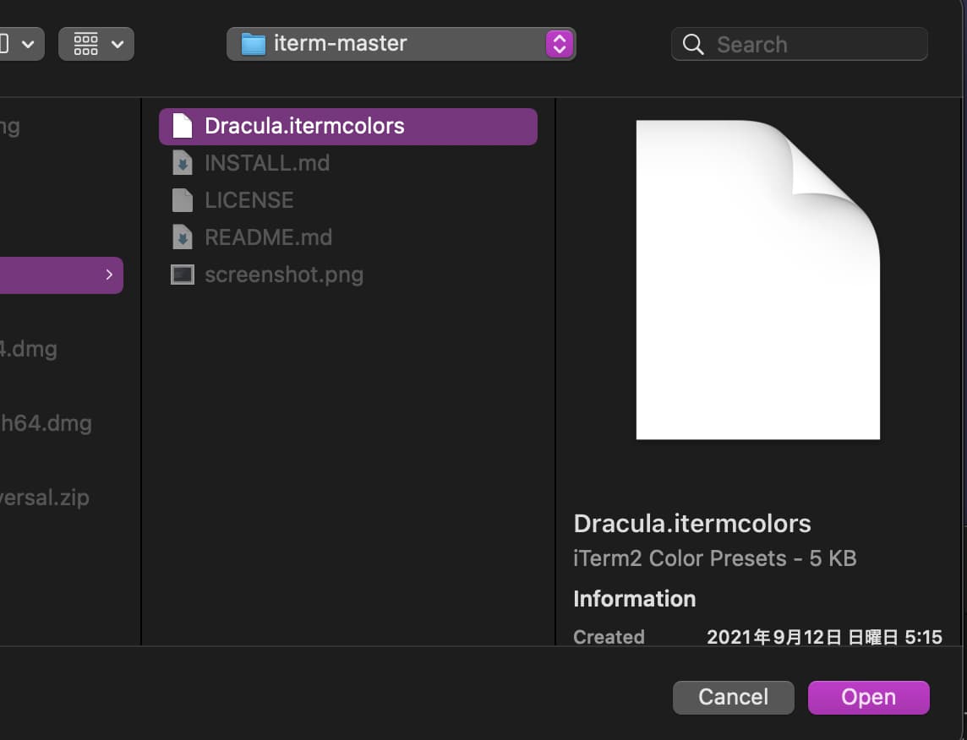The image size is (967, 740).
Task: Expand the highlighted folder's chevron arrow
Action: [109, 275]
